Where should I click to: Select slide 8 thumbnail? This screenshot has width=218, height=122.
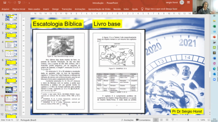(11, 81)
